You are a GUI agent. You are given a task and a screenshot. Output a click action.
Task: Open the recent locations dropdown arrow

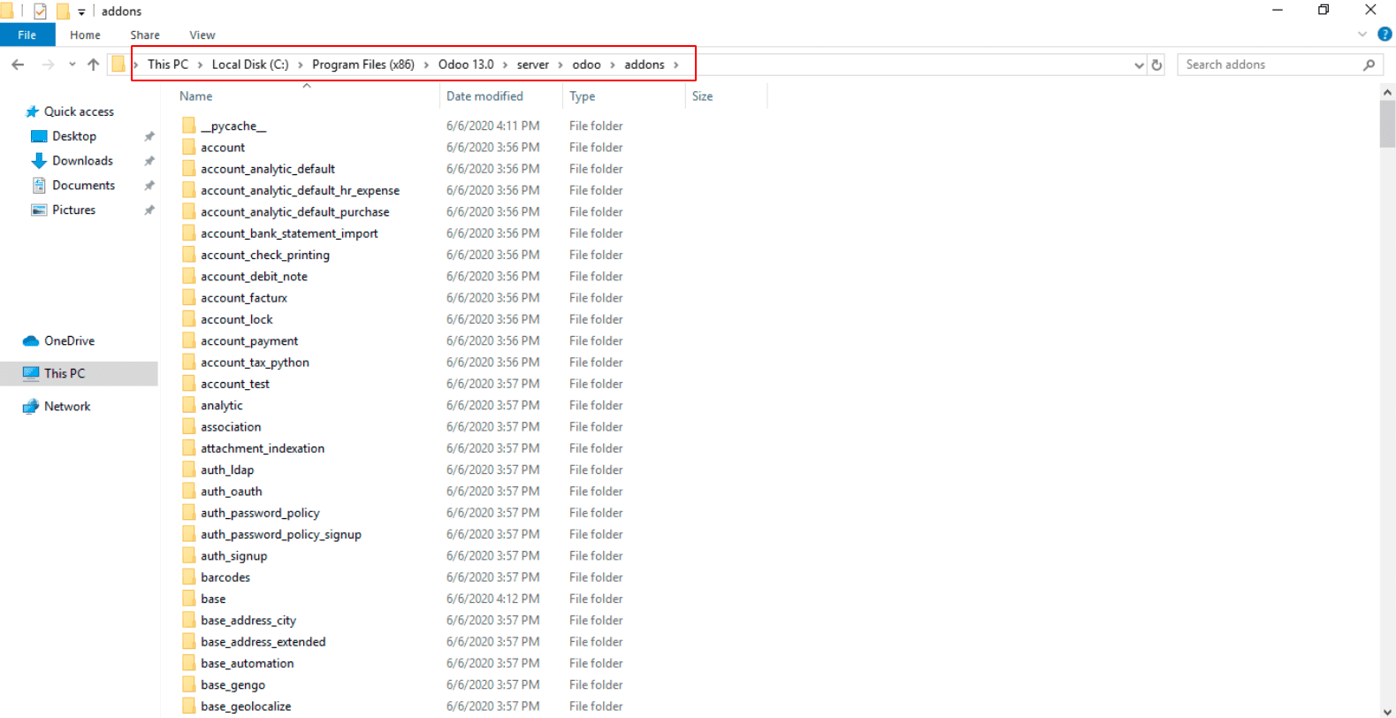(72, 65)
